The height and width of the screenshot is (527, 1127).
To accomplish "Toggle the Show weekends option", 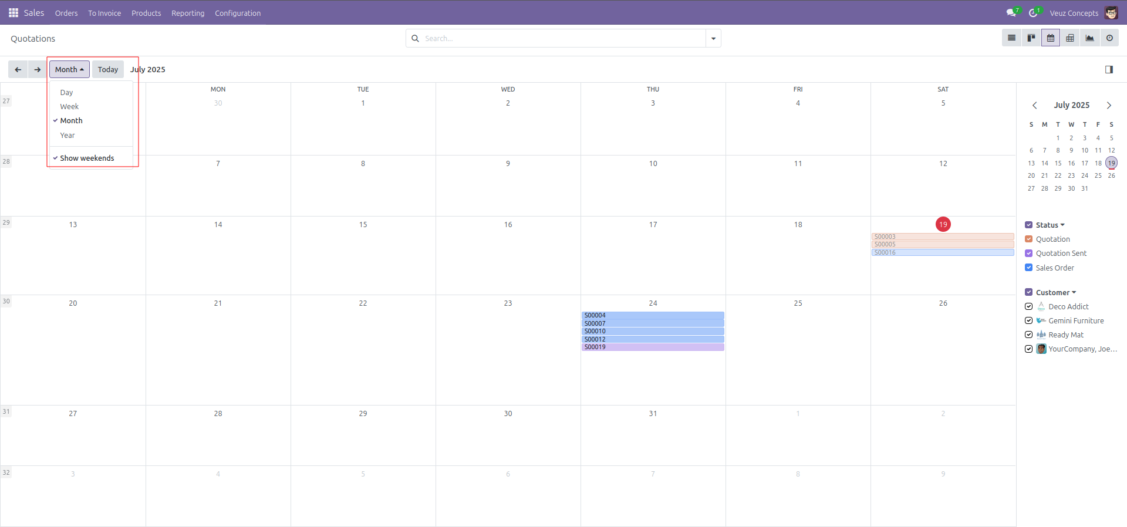I will [x=87, y=158].
